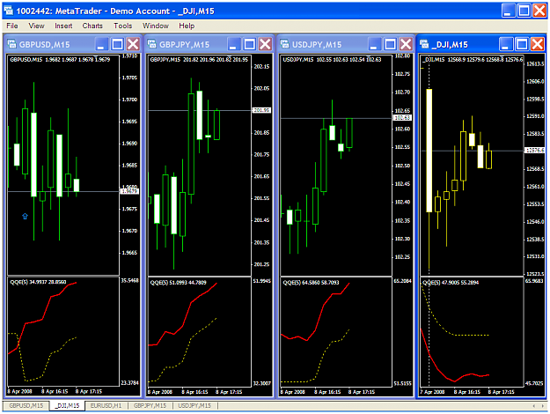Minimize the GBPJPY,M15 chart window
550x414 pixels.
coord(233,44)
